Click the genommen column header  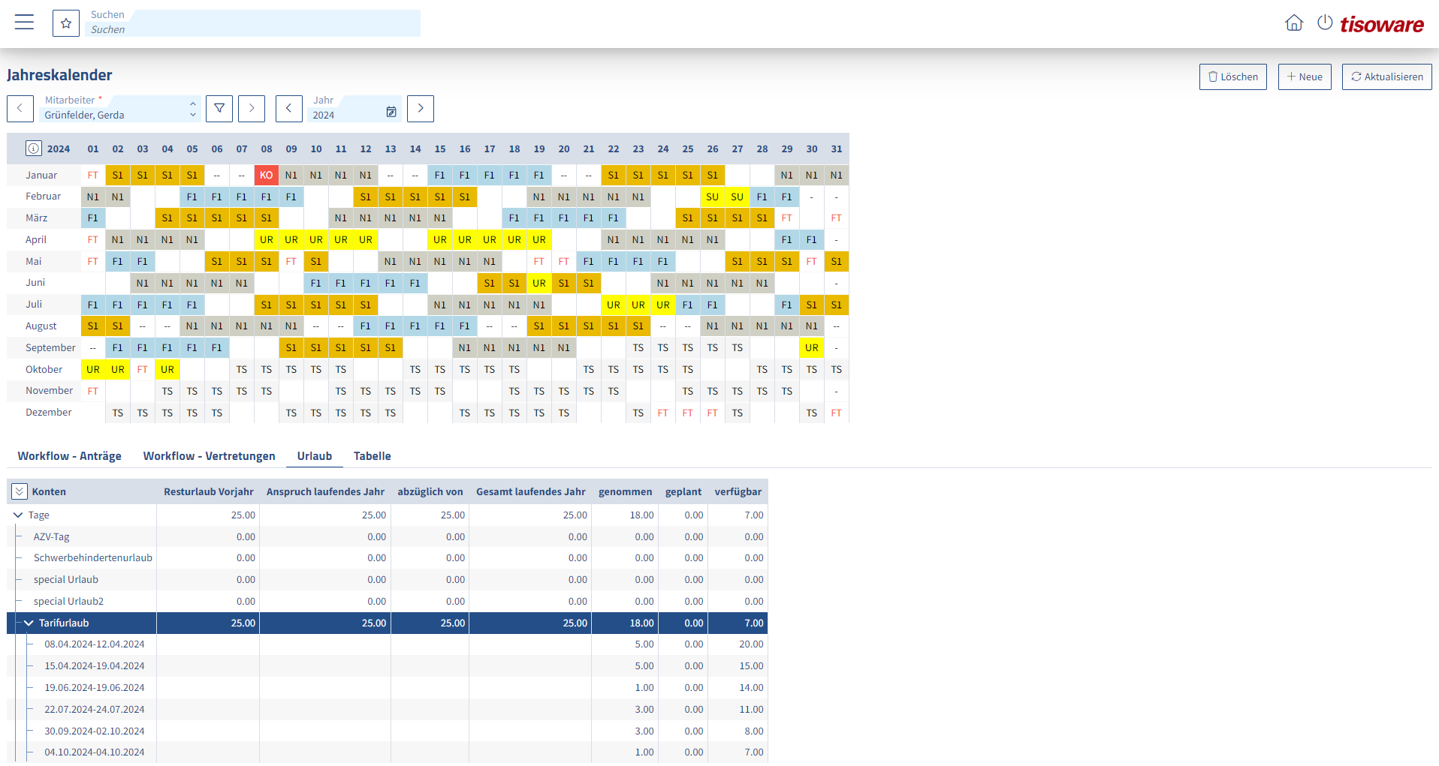tap(626, 491)
